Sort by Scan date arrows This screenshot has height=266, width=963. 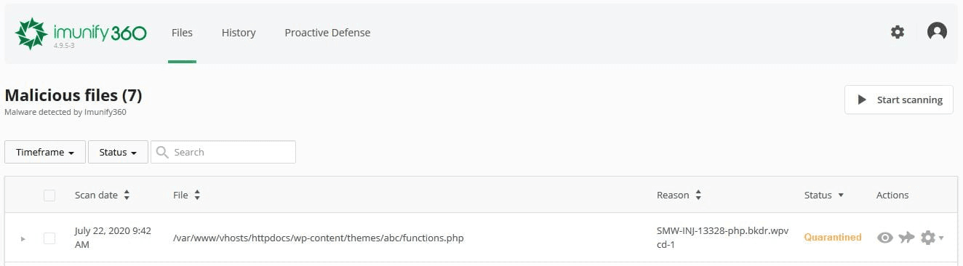(127, 195)
